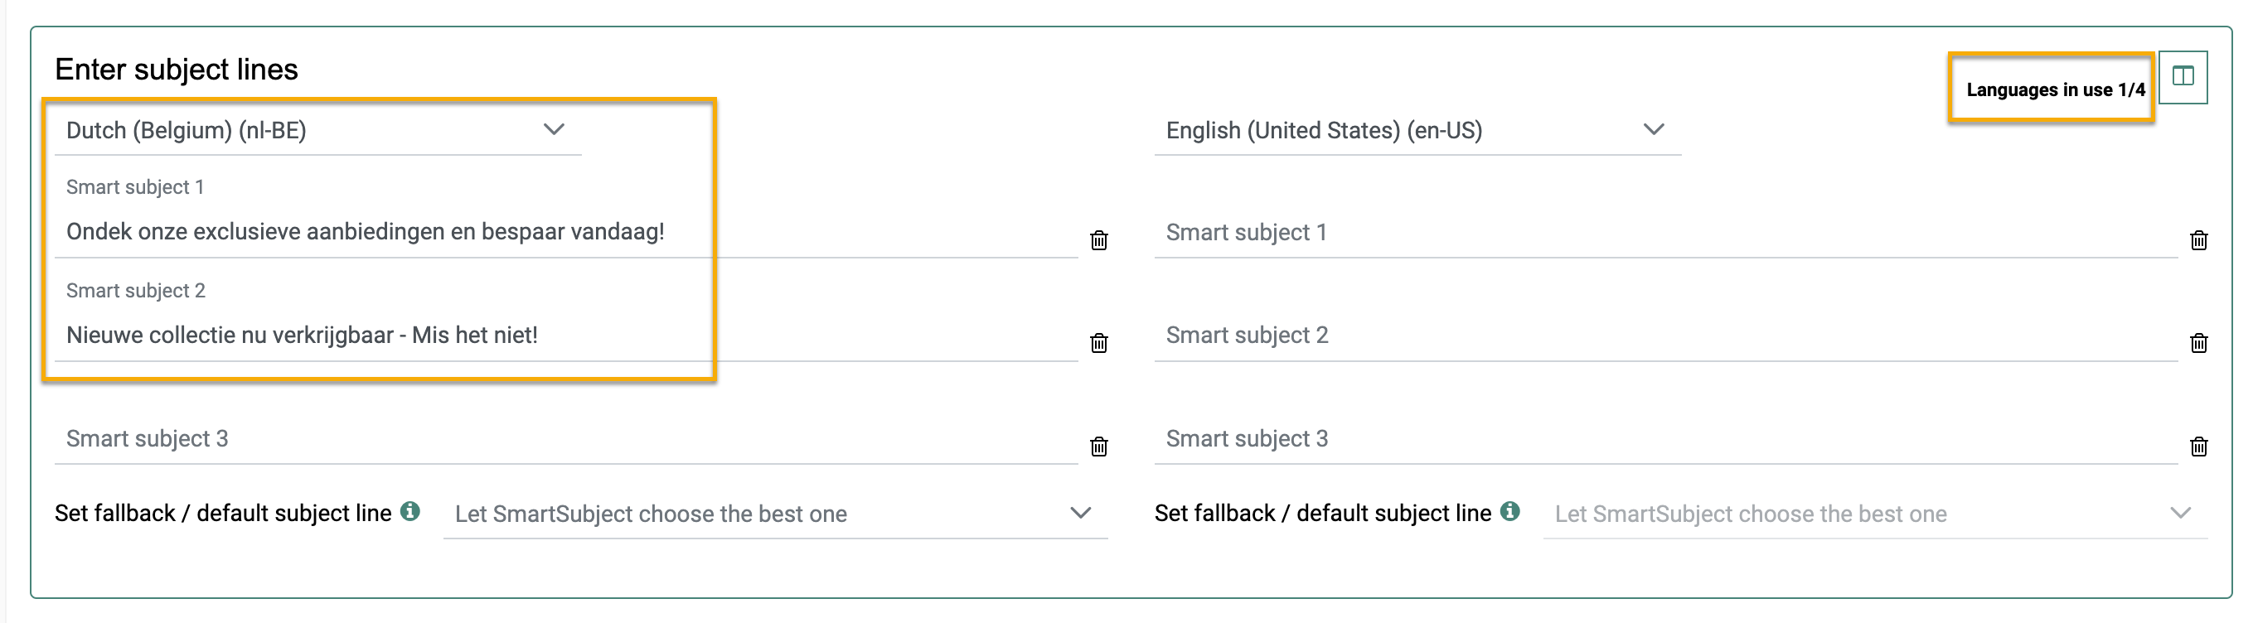Screen dimensions: 2253x623
Task: Open the Dutch (Belgium) language dropdown
Action: coord(317,130)
